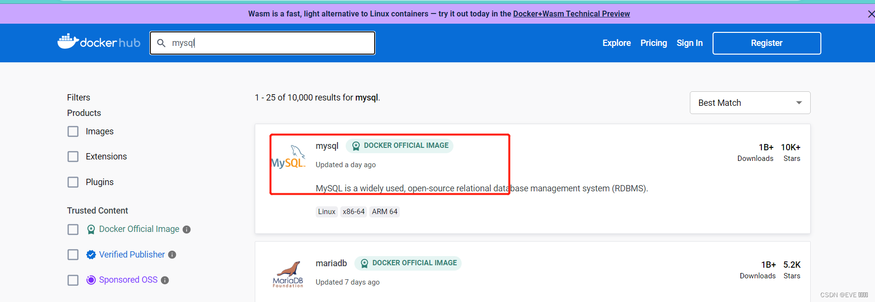Click the 'Updated 7 days ago' text
Image resolution: width=875 pixels, height=302 pixels.
click(348, 282)
